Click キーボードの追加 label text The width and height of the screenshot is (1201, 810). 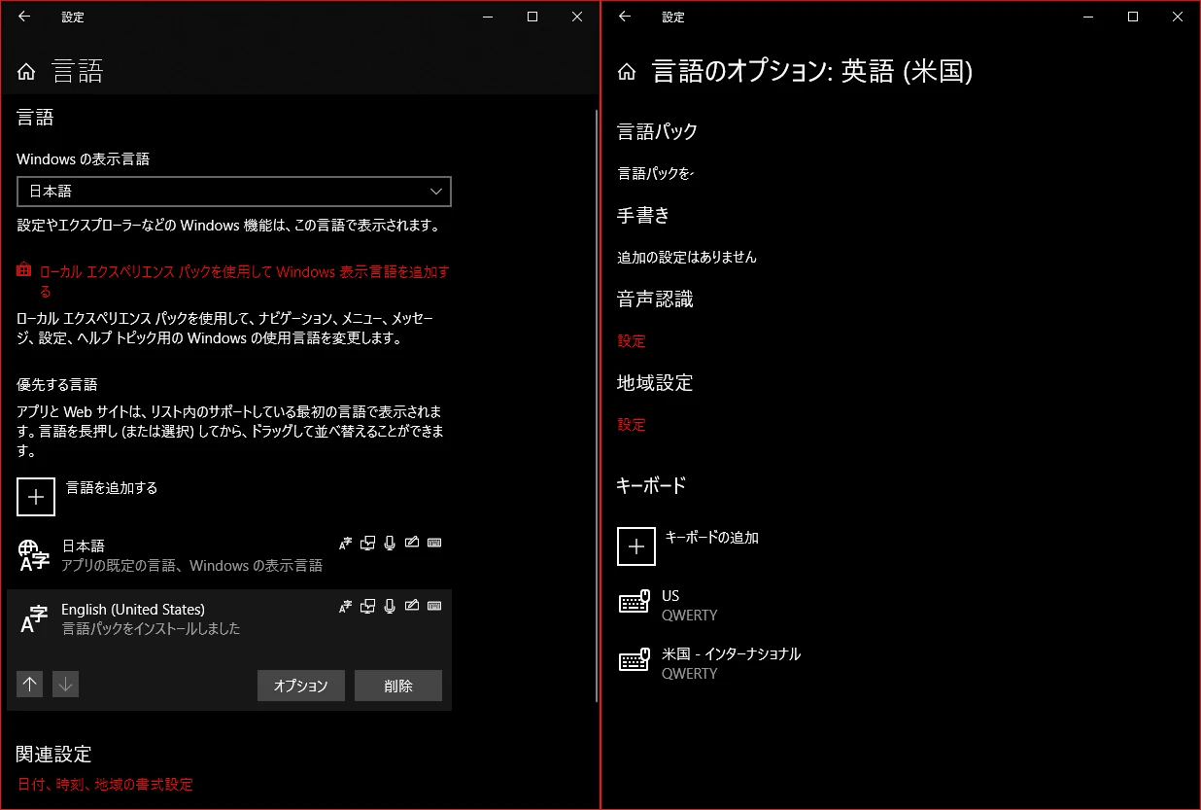tap(712, 537)
